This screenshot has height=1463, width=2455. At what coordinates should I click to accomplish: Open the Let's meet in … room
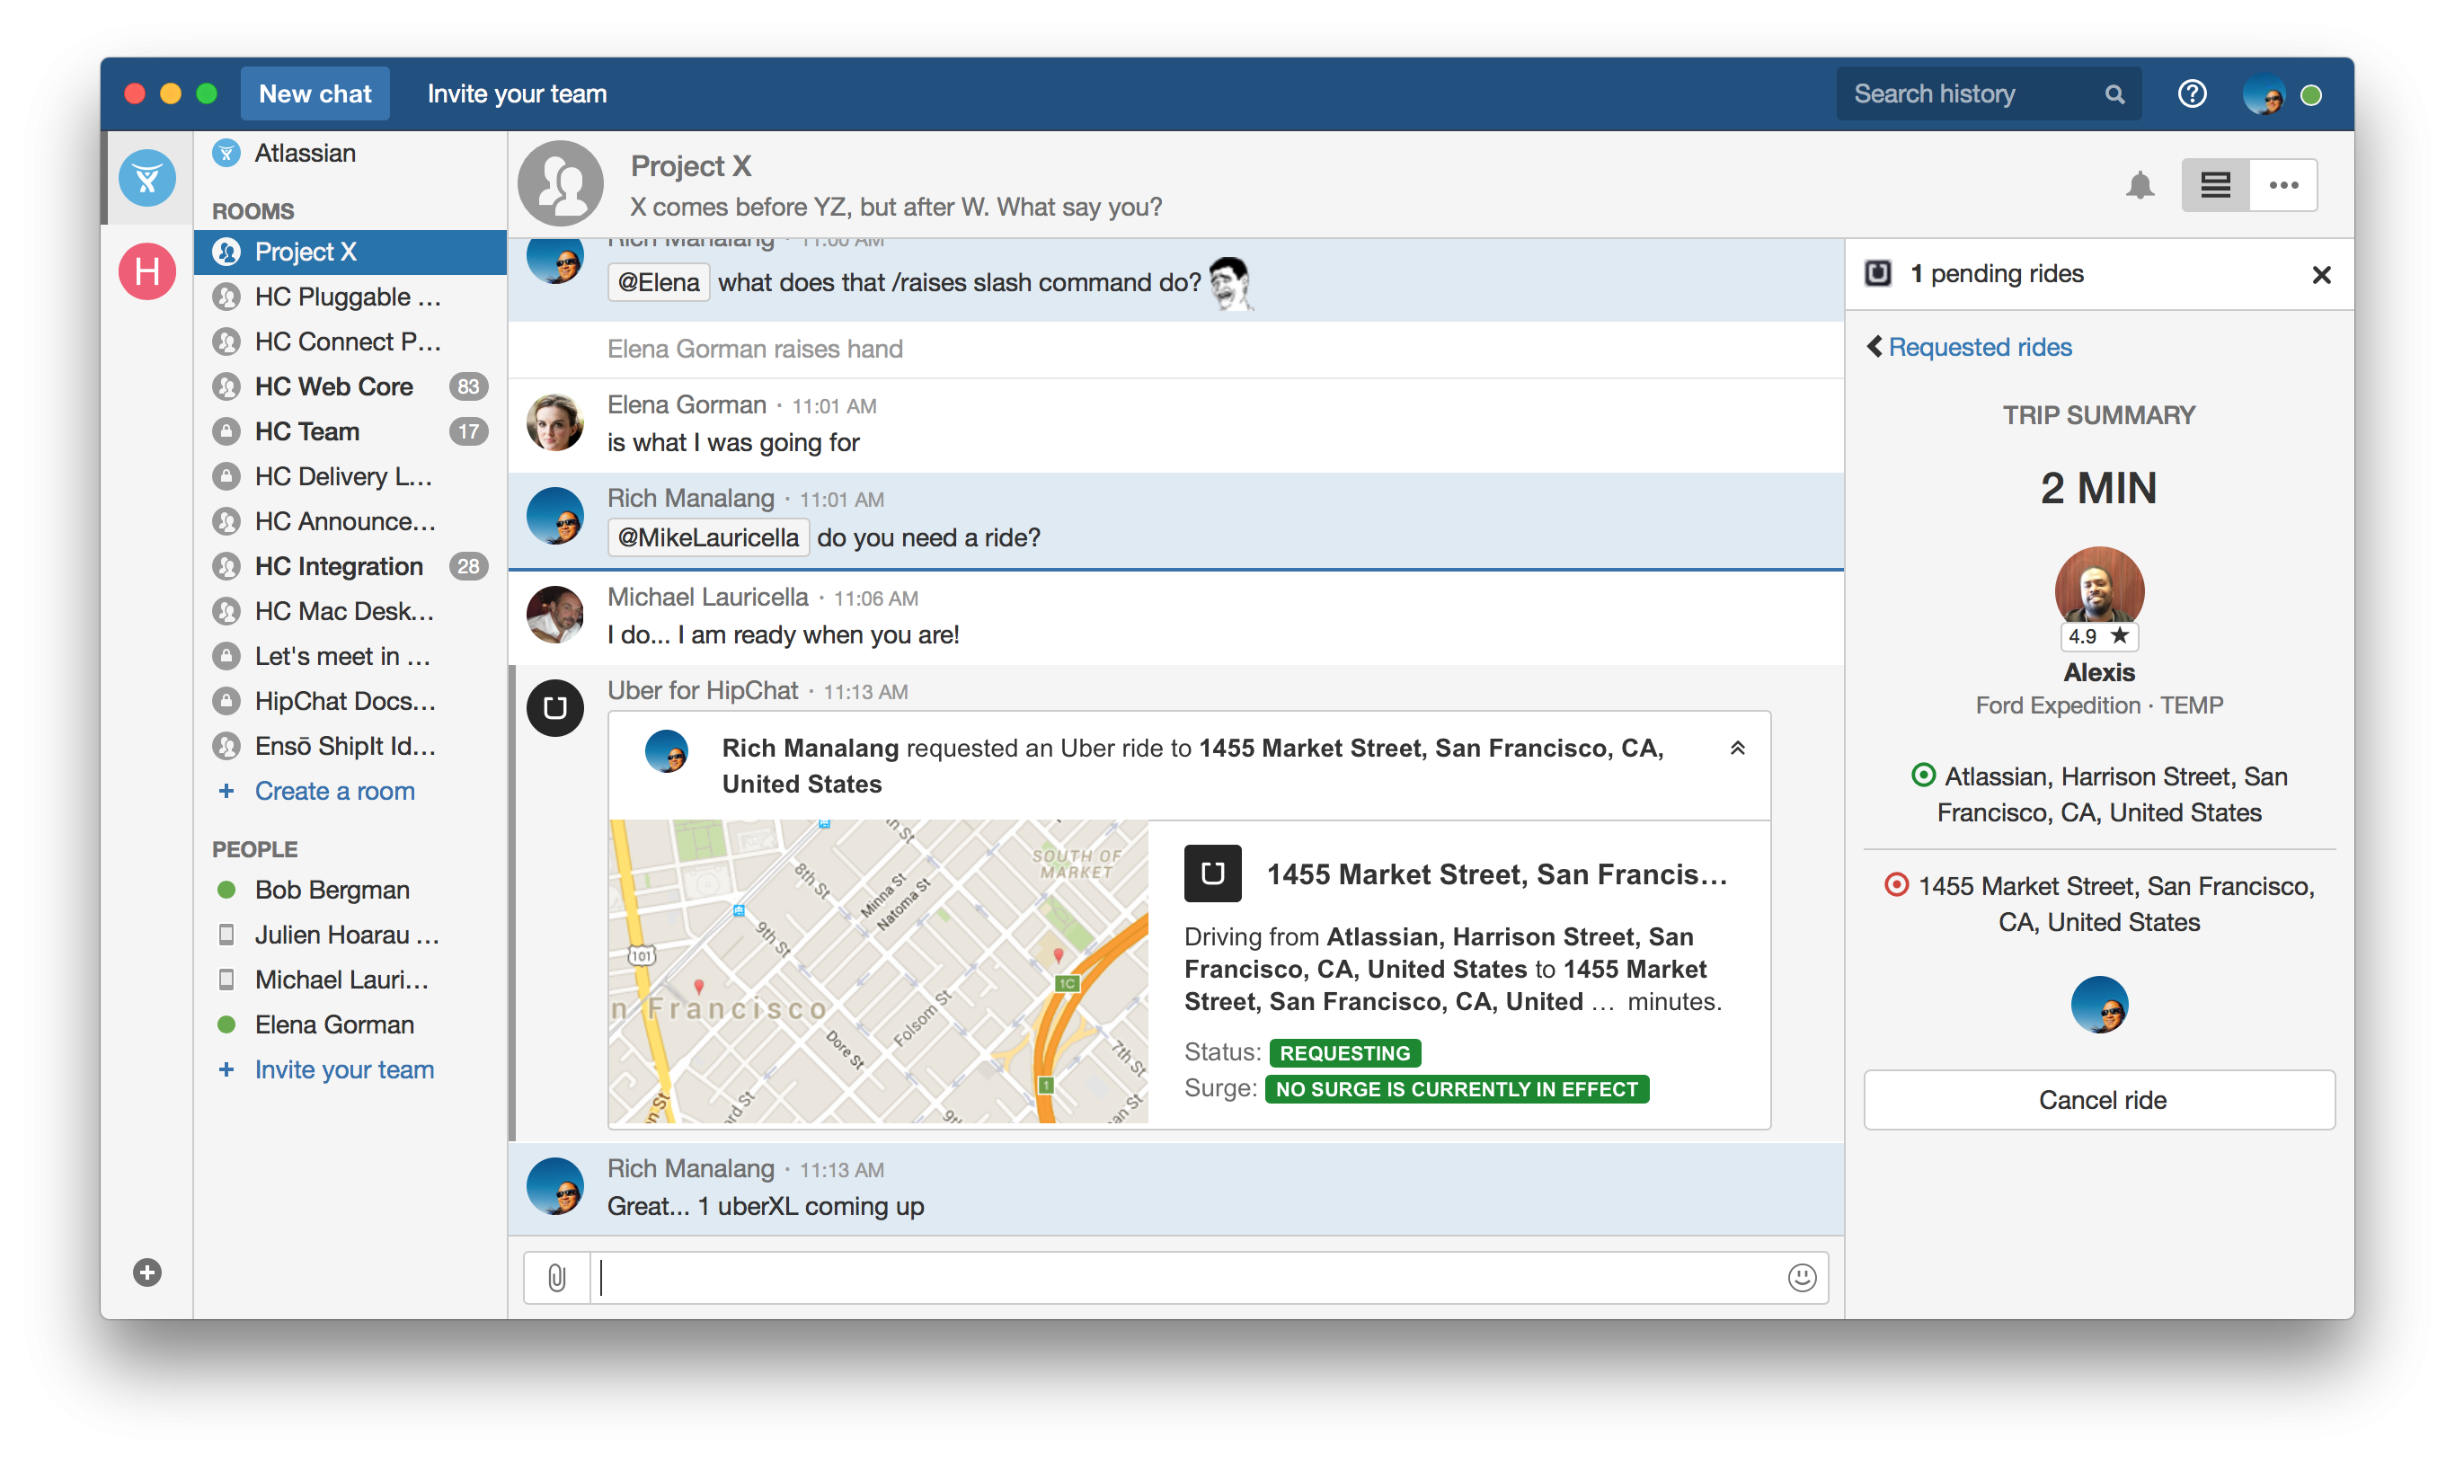(350, 657)
